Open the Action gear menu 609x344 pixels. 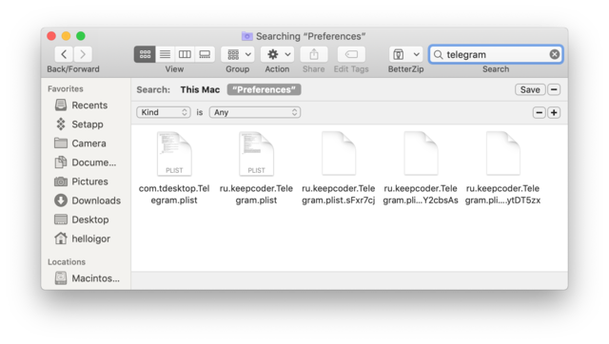point(277,54)
